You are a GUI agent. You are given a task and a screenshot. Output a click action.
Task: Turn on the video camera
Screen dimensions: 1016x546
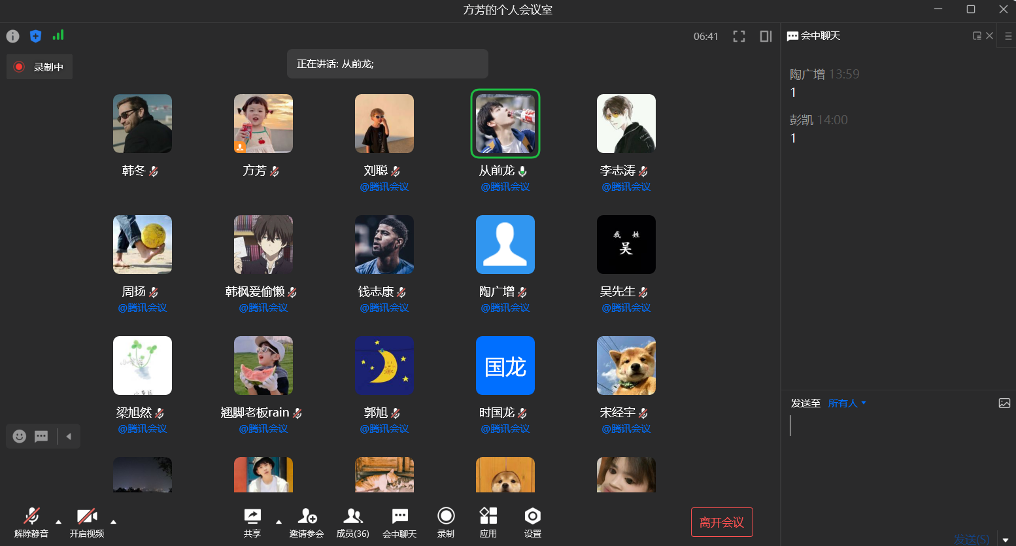(87, 522)
